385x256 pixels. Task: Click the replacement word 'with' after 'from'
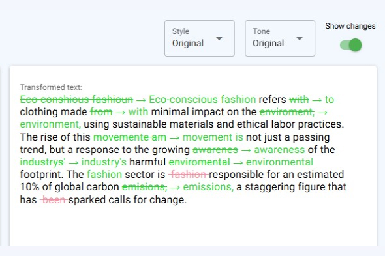(x=138, y=112)
